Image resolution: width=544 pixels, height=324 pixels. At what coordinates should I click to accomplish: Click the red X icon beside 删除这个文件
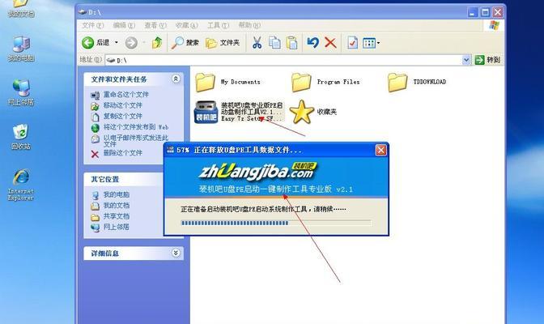point(95,154)
